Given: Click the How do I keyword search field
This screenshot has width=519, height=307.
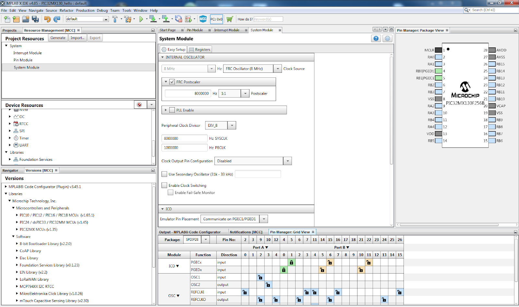Looking at the screenshot, I should coord(268,19).
